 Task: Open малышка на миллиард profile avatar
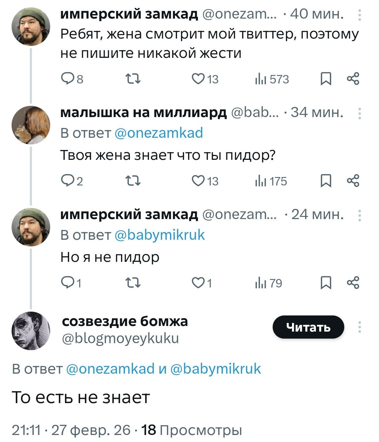[31, 125]
